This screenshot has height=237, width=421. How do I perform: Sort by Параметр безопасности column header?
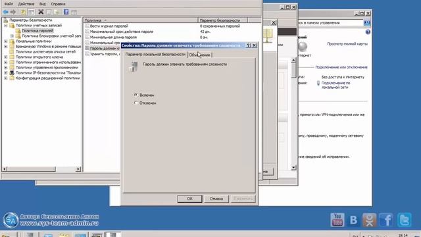(x=222, y=20)
